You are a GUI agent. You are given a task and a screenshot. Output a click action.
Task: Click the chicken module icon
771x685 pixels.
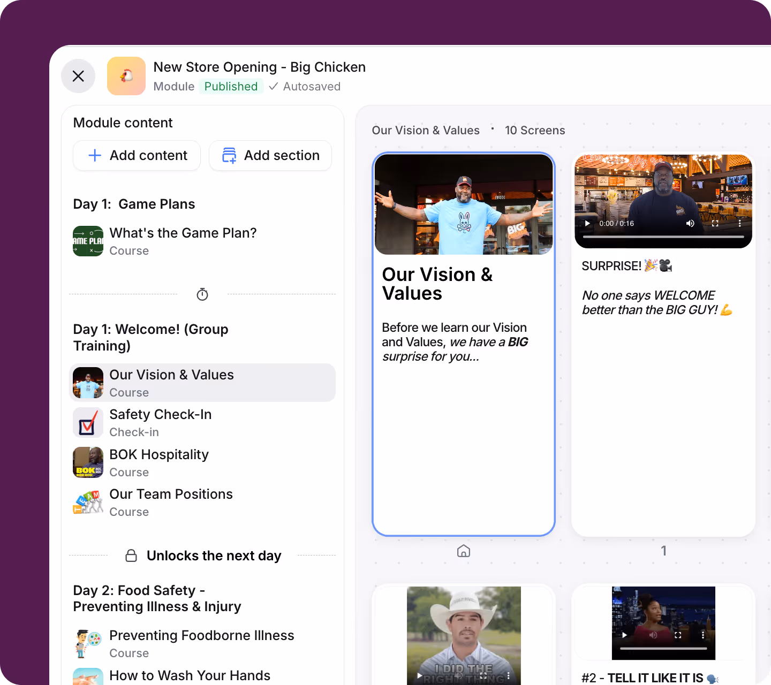126,76
